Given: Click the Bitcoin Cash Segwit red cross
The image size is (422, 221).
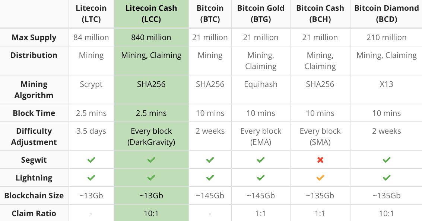Looking at the screenshot, I should pos(320,160).
